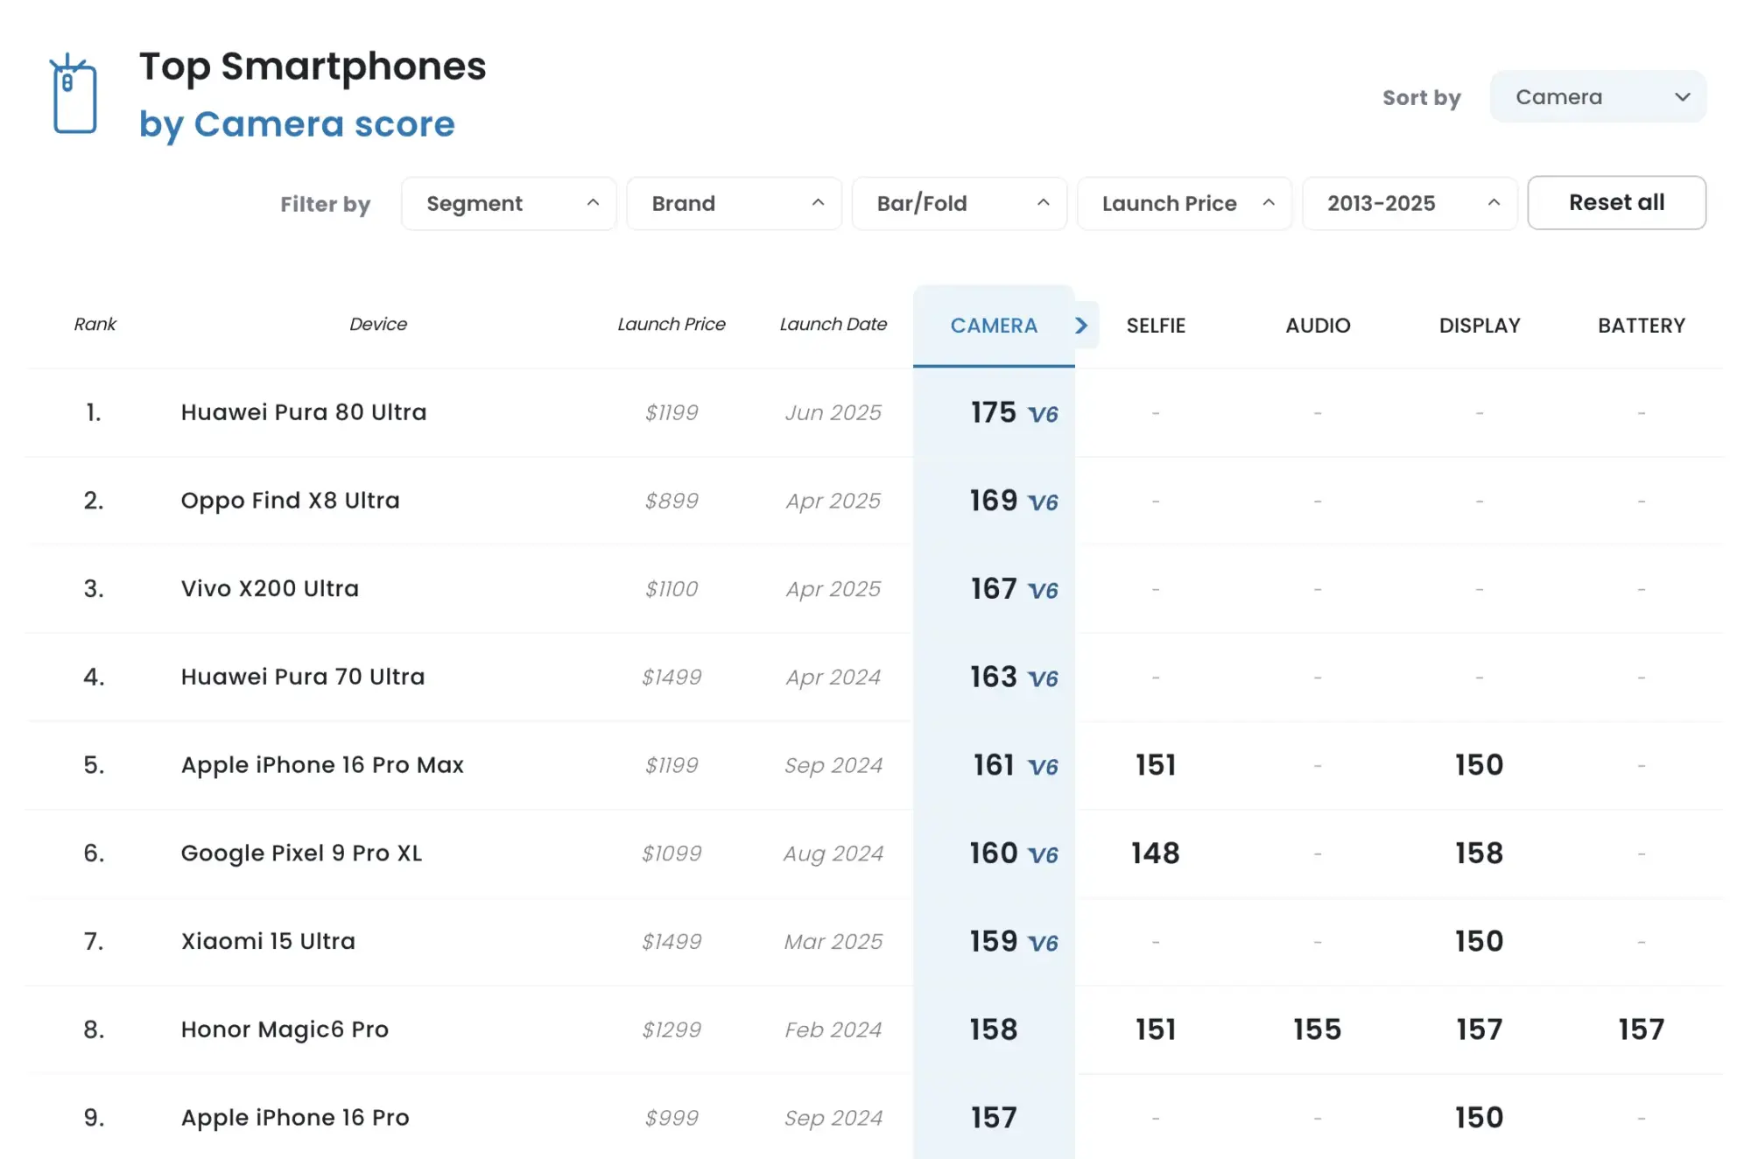Viewport: 1751px width, 1159px height.
Task: Click the Jun 2025 launch date
Action: click(833, 412)
